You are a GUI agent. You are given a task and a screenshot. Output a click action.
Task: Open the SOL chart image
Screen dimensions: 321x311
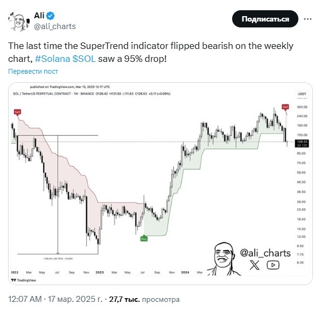tap(160, 183)
